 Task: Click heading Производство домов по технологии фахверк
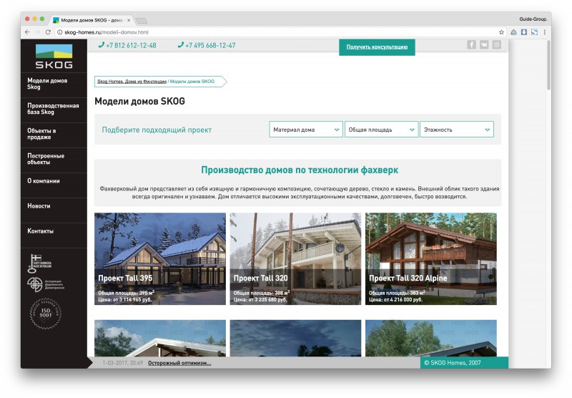(x=300, y=170)
